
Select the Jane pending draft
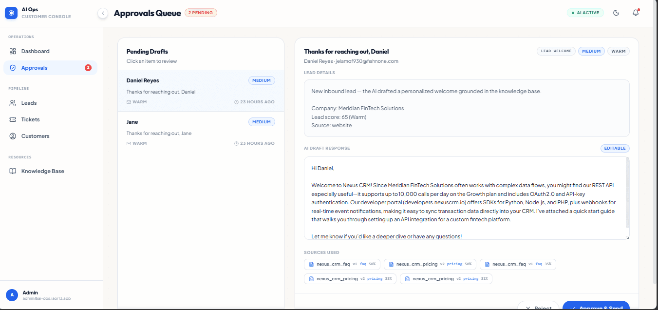(201, 132)
